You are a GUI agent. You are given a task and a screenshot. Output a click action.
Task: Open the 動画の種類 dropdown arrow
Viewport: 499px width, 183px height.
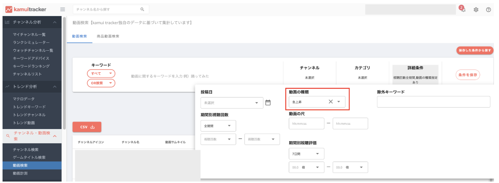339,102
